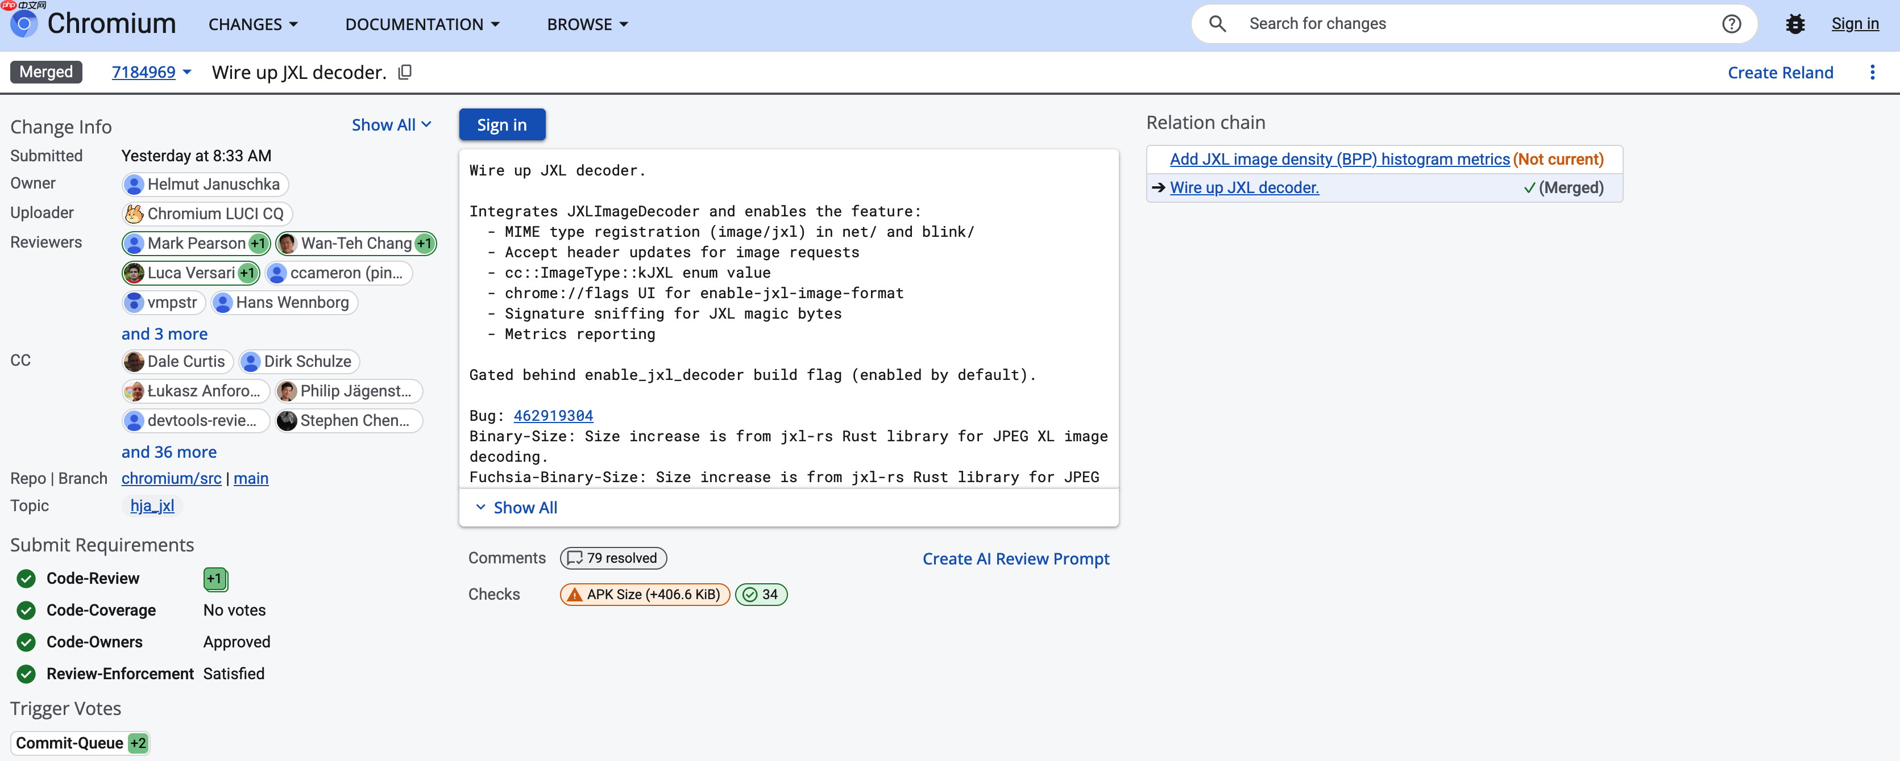Click the 34 successful checks chip
Image resolution: width=1900 pixels, height=761 pixels.
pyautogui.click(x=761, y=595)
